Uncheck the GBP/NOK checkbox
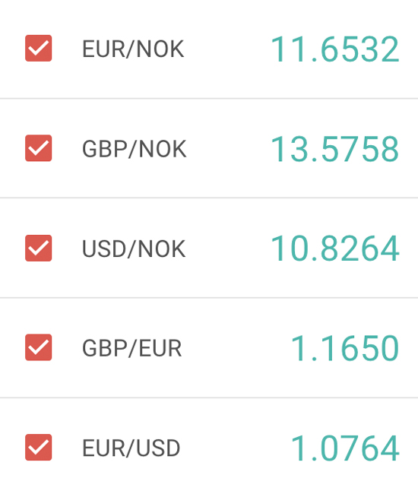The image size is (418, 494). pos(39,148)
